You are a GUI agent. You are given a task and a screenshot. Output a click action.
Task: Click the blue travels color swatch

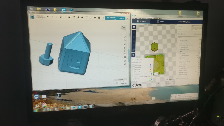tap(150, 65)
